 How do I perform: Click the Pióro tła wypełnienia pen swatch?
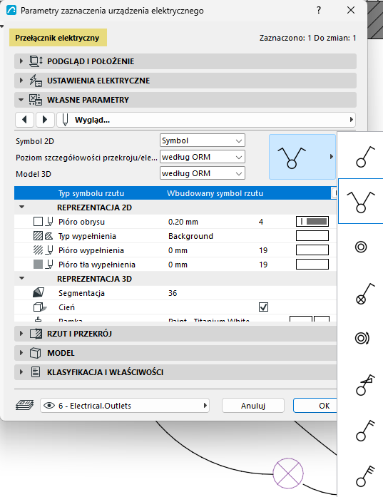pos(312,264)
